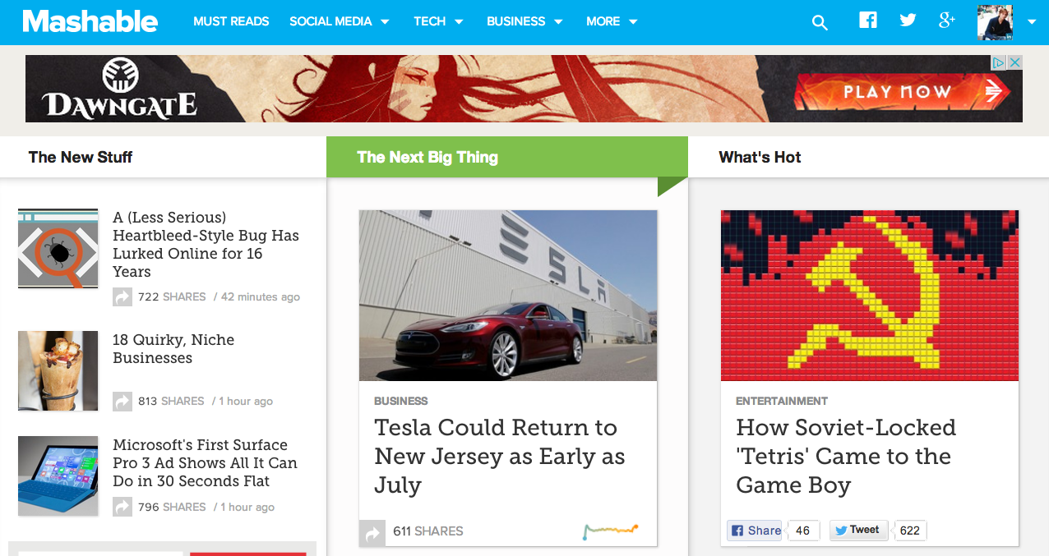1049x556 pixels.
Task: Click the tweet count 622
Action: click(910, 531)
